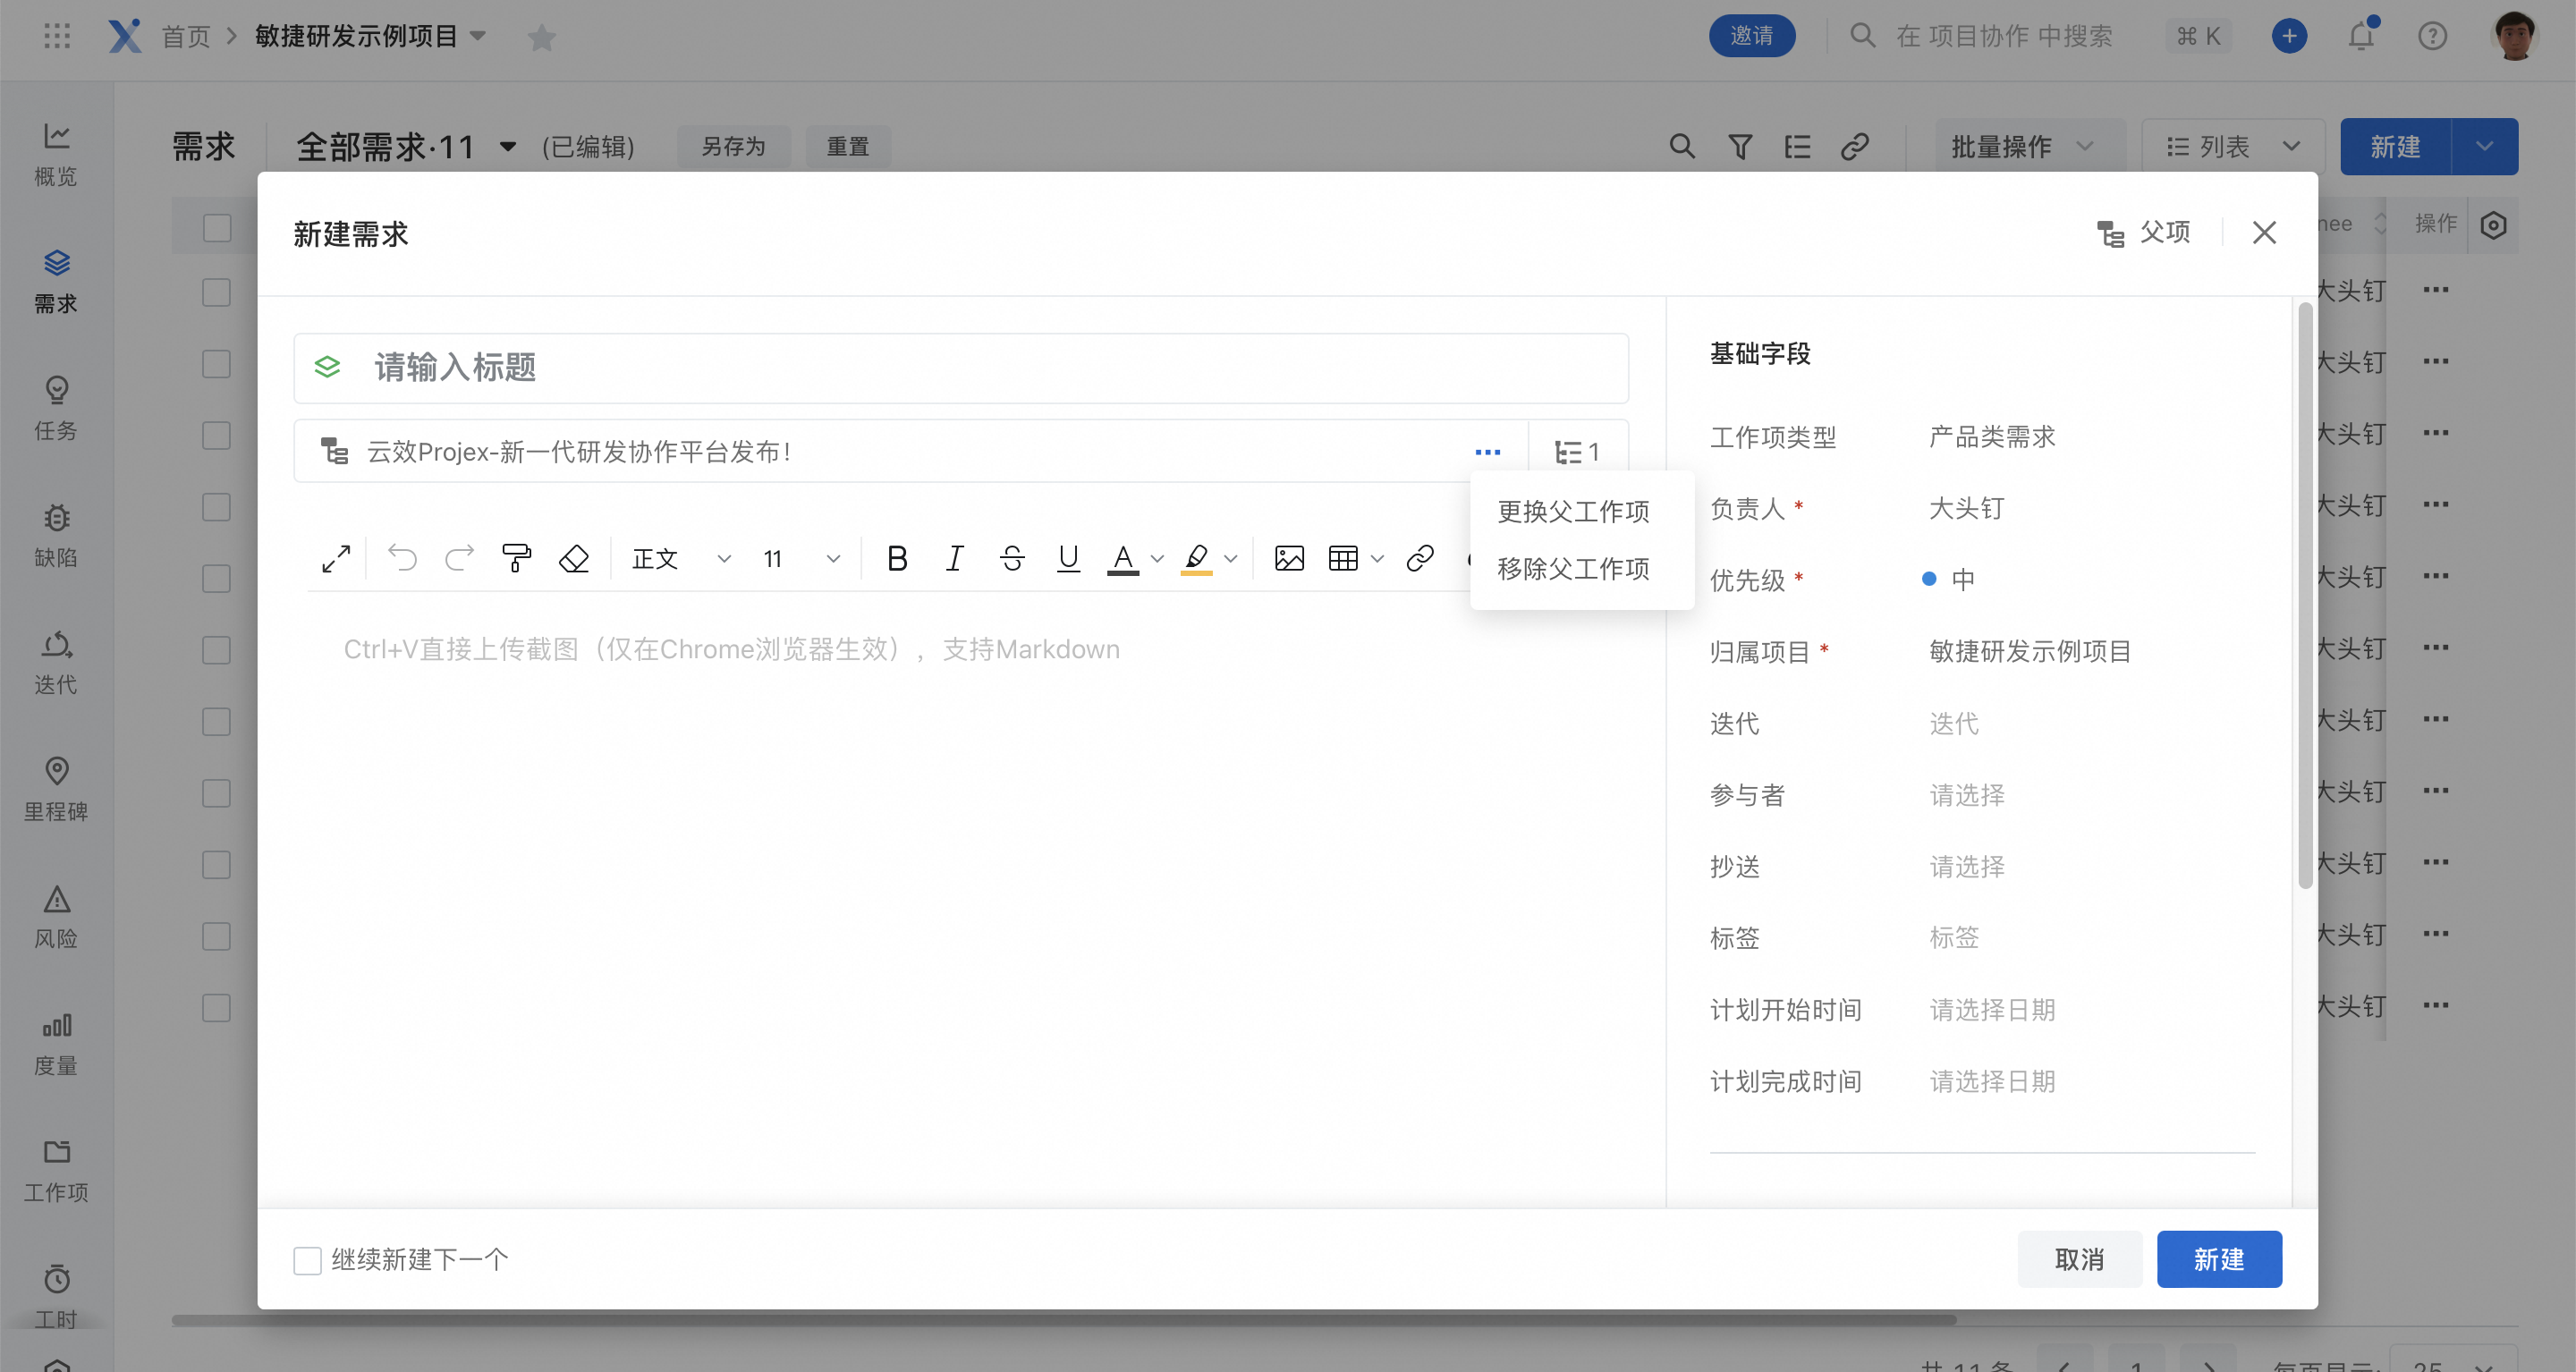Check the first row checkbox in list
This screenshot has height=1372, width=2576.
click(x=217, y=292)
